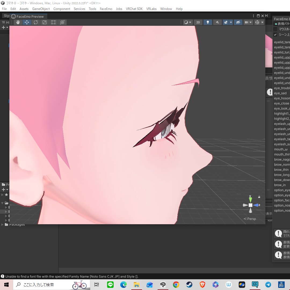290x290 pixels.
Task: Open the CC subtitles app in taskbar
Action: [255, 285]
